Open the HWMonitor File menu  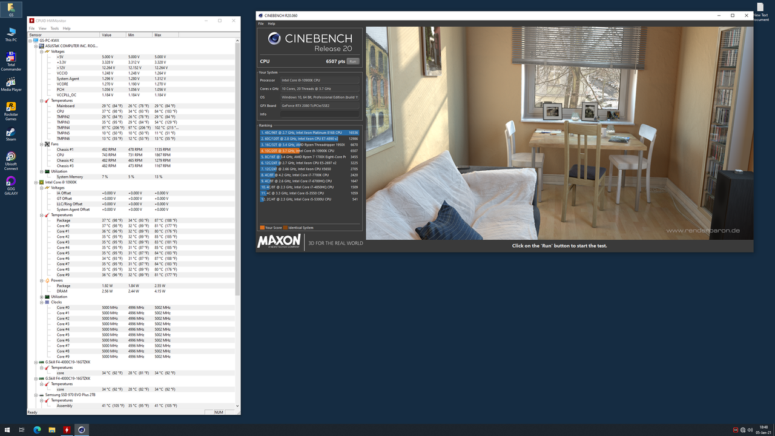[x=32, y=28]
